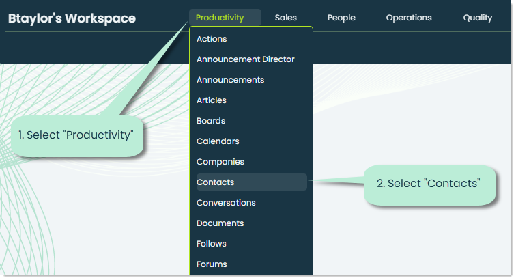516x280 pixels.
Task: Open the Quality menu
Action: (478, 18)
